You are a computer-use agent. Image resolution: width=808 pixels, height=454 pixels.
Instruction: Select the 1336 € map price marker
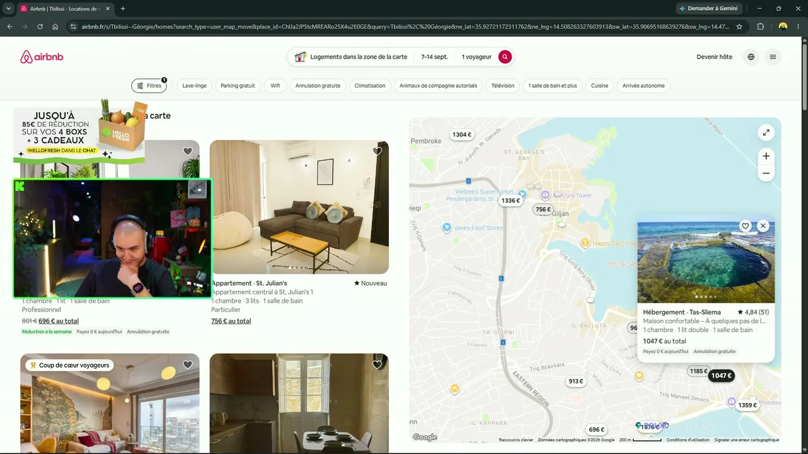510,201
